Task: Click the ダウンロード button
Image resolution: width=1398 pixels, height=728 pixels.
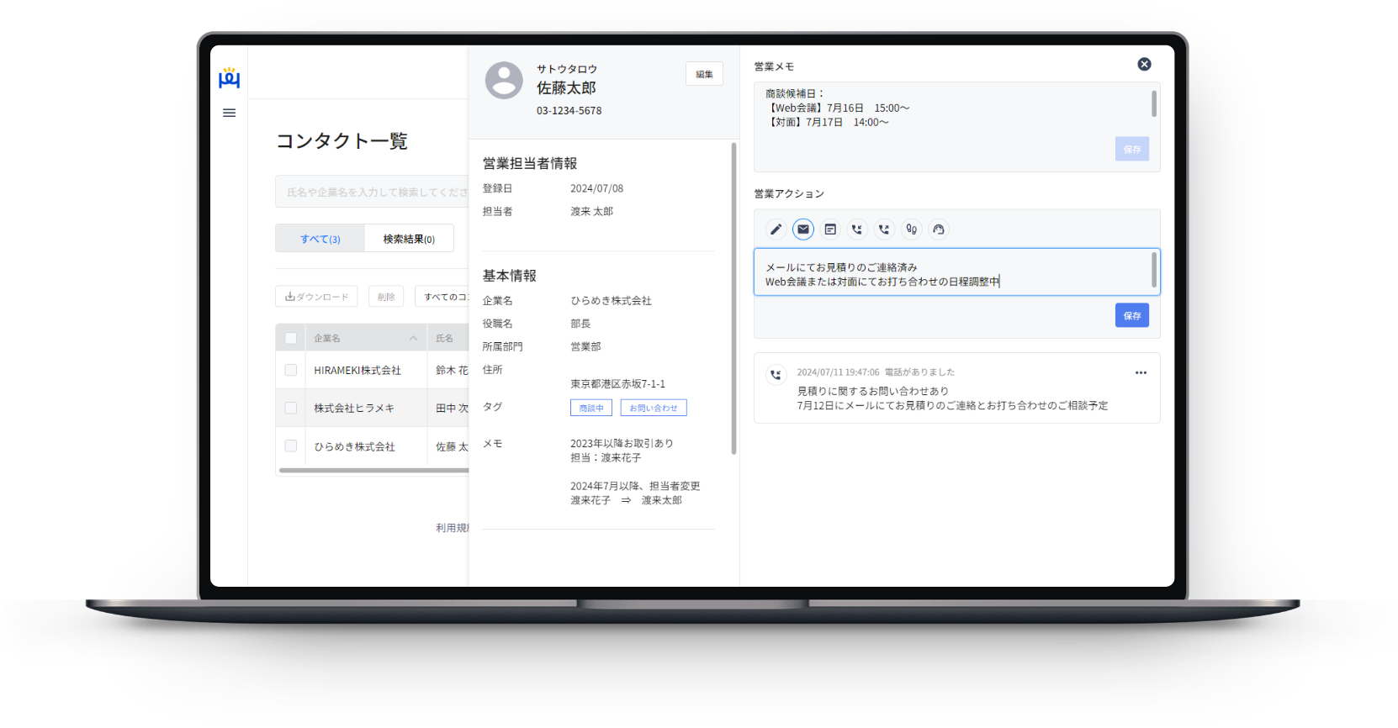Action: [316, 296]
